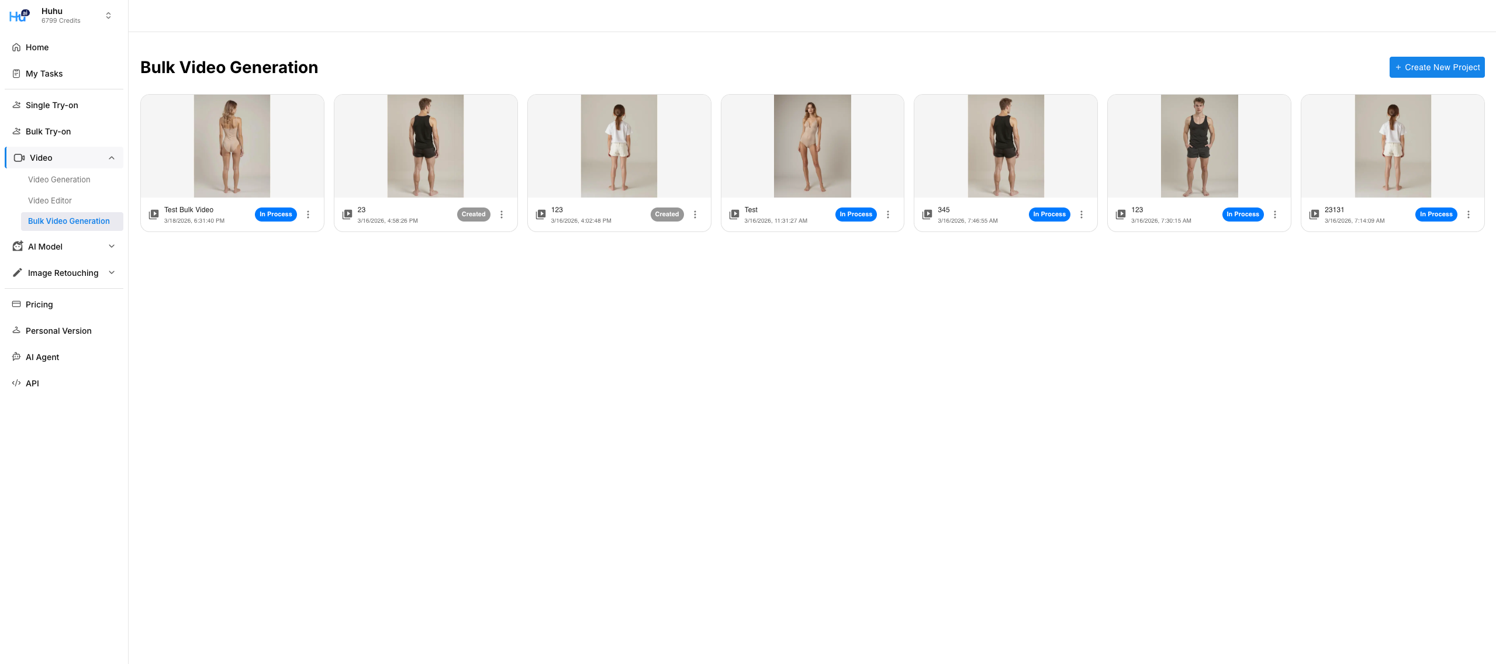Open more options for project 23

coord(502,215)
